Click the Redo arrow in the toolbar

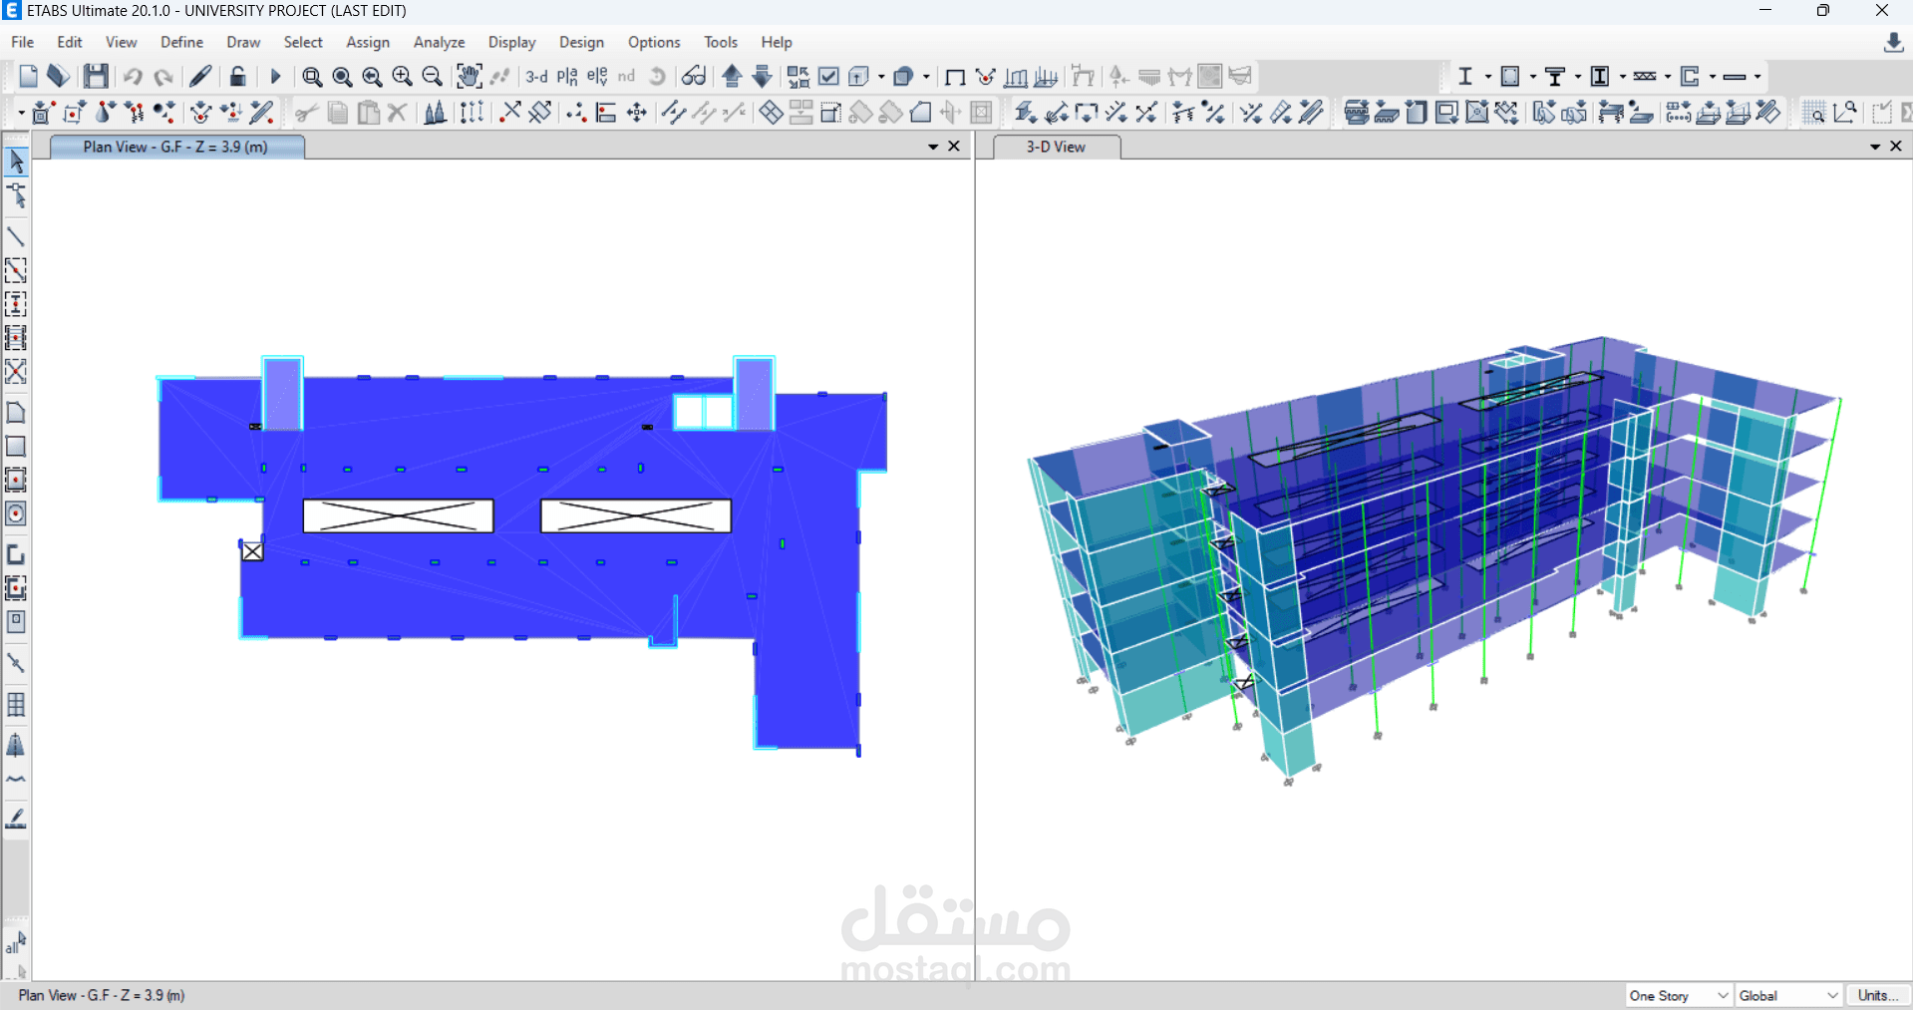(x=163, y=77)
